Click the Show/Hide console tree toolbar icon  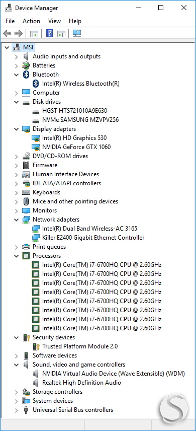34,34
